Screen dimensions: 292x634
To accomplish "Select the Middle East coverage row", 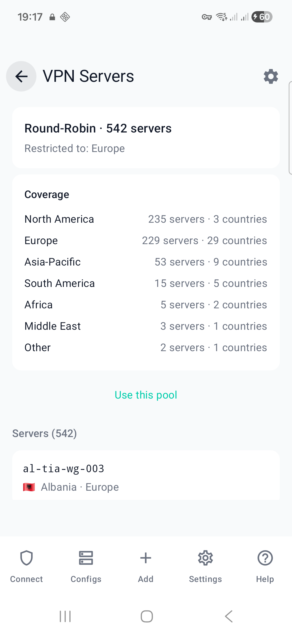I will point(146,326).
